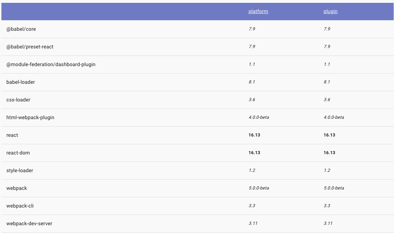Click plugin 5.0.0-beta for webpack

334,188
